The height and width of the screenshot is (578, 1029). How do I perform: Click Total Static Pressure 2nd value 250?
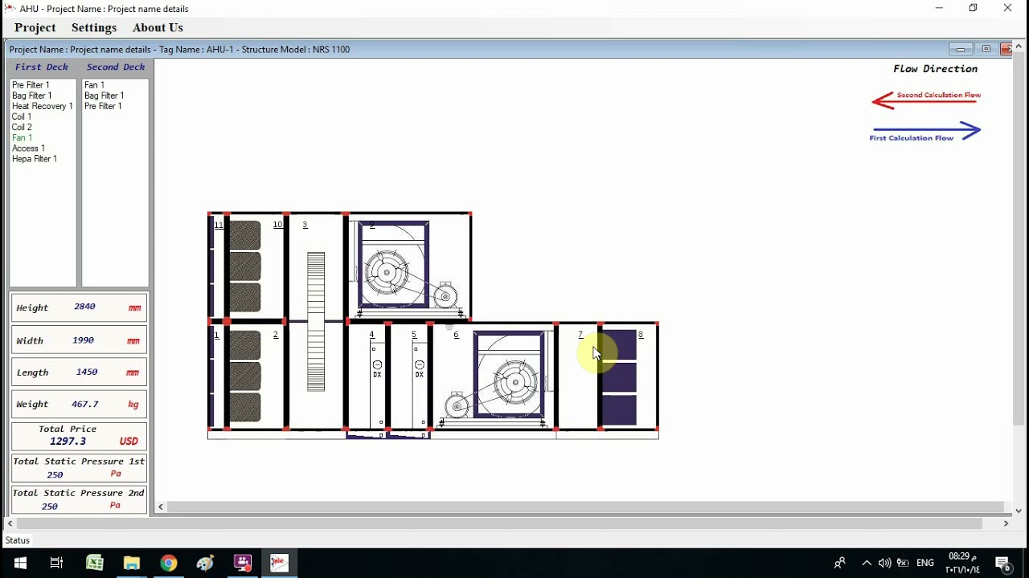[x=50, y=507]
